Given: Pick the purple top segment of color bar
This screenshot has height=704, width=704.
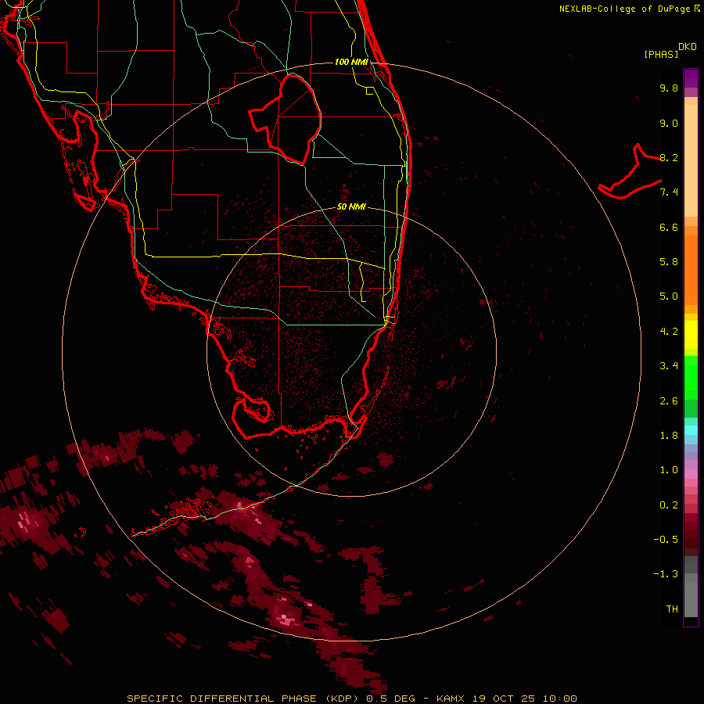Looking at the screenshot, I should [691, 78].
